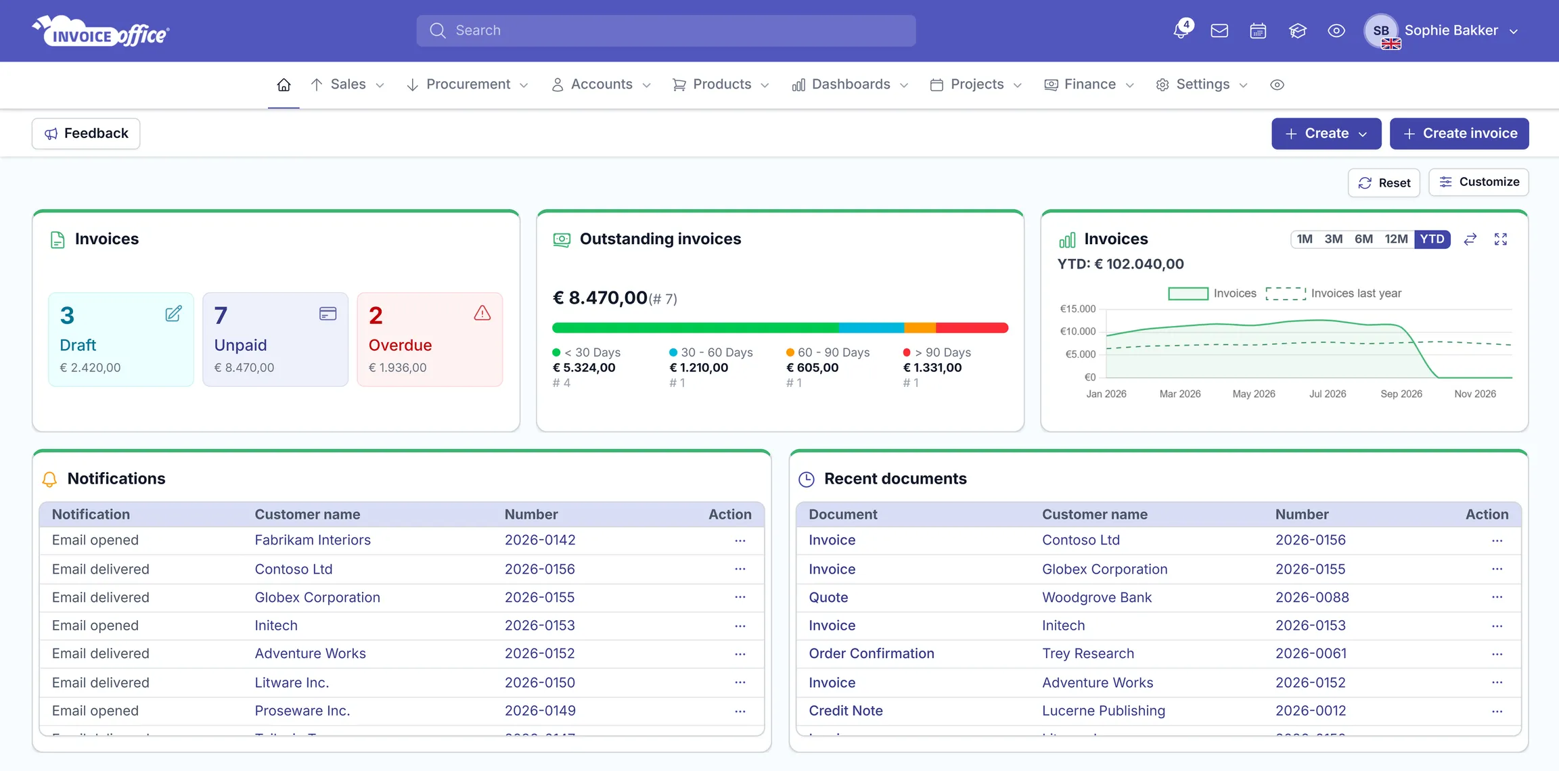Click the Customize button
Image resolution: width=1559 pixels, height=771 pixels.
click(x=1478, y=182)
